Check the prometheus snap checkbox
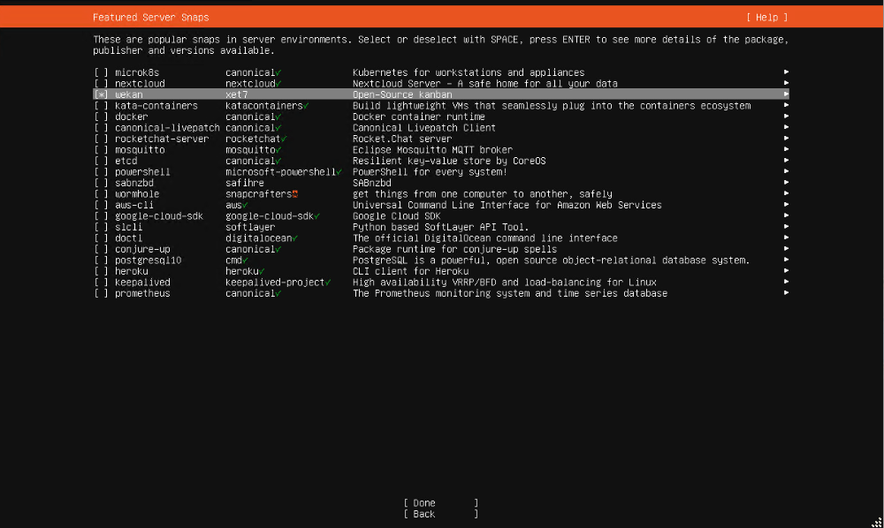Viewport: 884px width, 528px height. pos(102,293)
